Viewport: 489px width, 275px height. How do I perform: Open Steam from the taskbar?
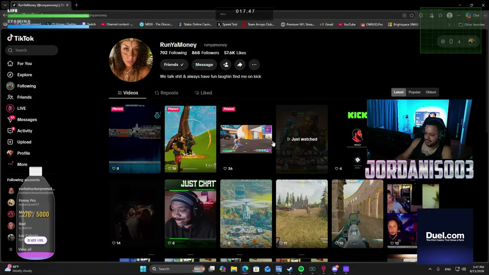point(290,269)
